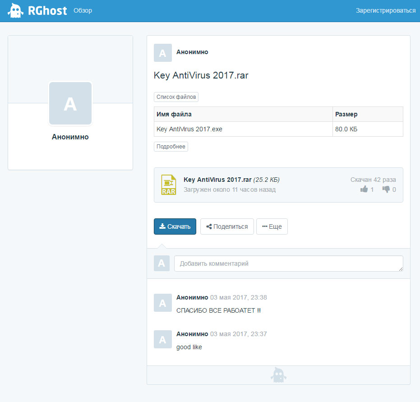Select the 80.0 КБ size cell
420x402 pixels.
coord(368,129)
